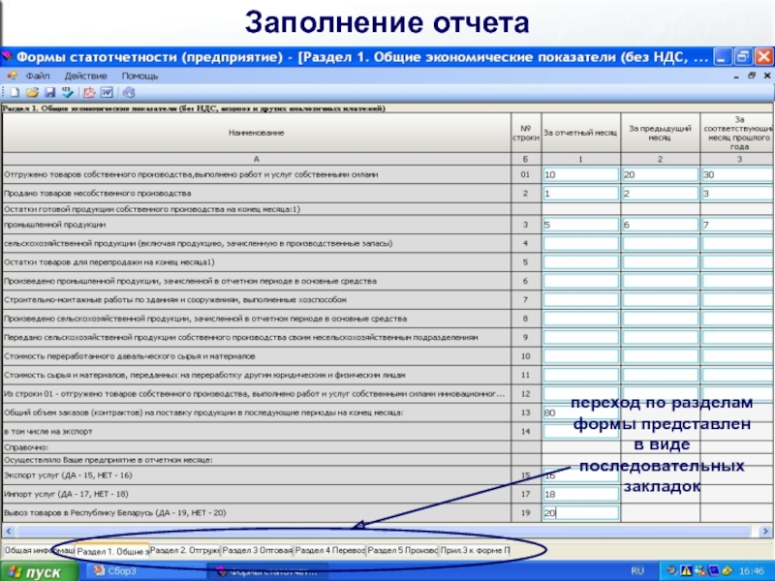The width and height of the screenshot is (775, 581).
Task: Switch to the Раздел 3 Оптовая tab
Action: pyautogui.click(x=258, y=550)
